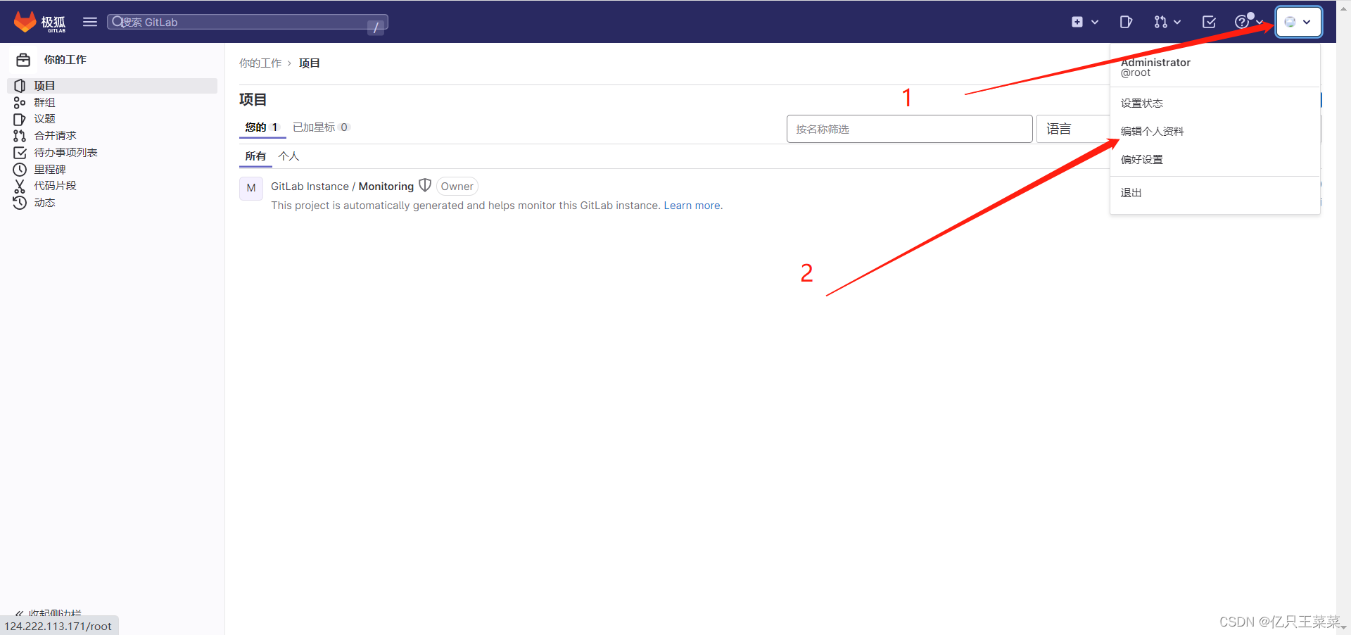This screenshot has width=1351, height=635.
Task: Click 你的工作 breadcrumb link
Action: (260, 63)
